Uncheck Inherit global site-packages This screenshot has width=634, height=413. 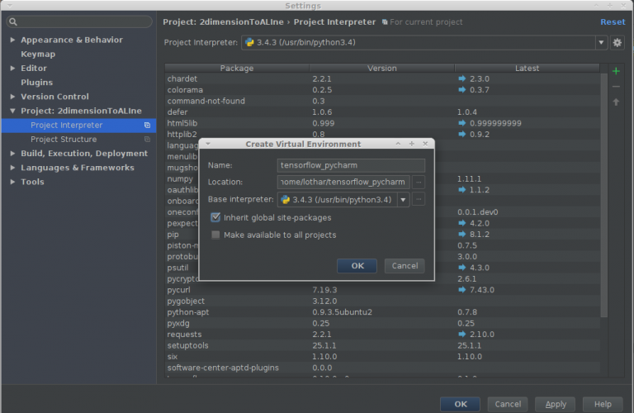coord(216,218)
